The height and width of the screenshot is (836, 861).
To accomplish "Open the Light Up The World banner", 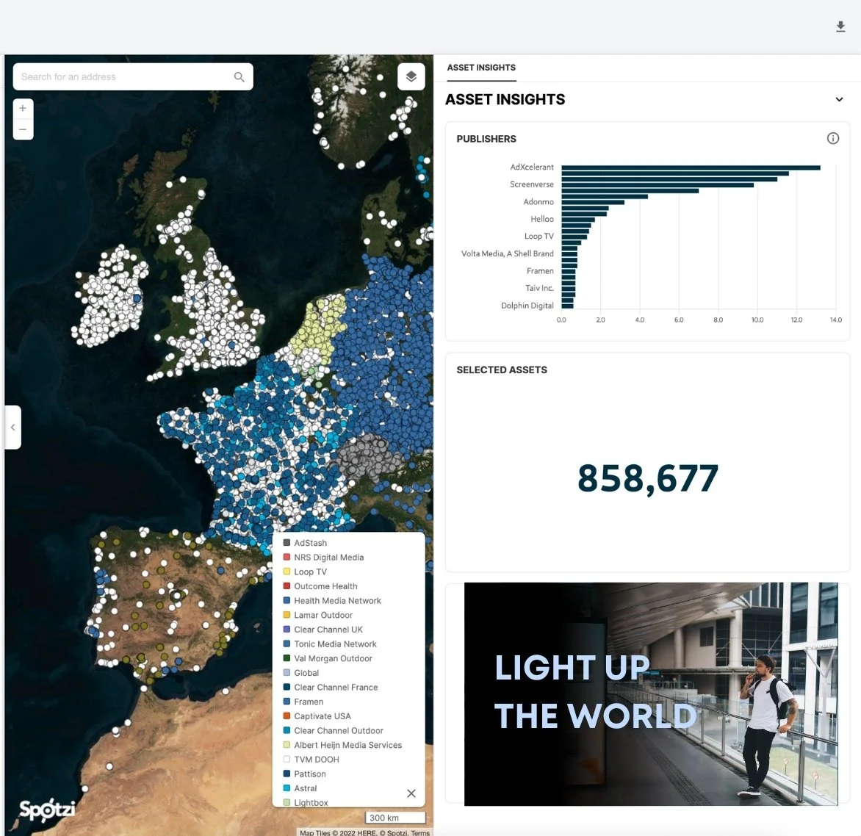I will click(x=651, y=693).
